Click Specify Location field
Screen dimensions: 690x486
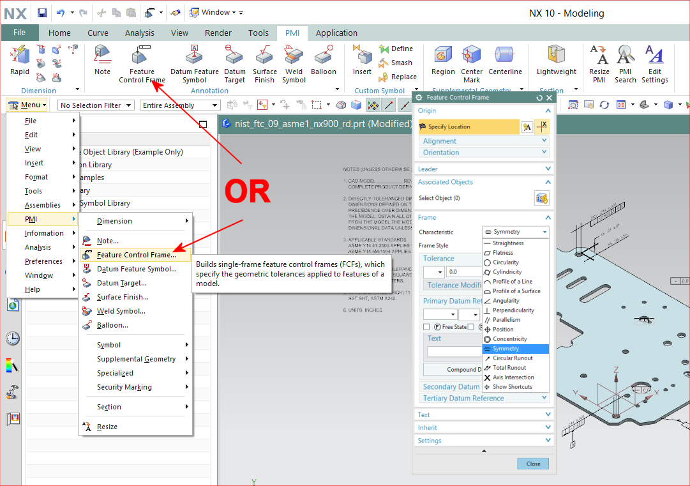coord(469,127)
